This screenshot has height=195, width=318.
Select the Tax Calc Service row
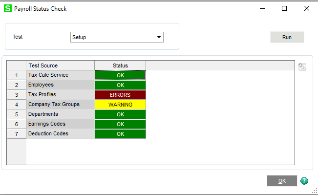click(61, 75)
